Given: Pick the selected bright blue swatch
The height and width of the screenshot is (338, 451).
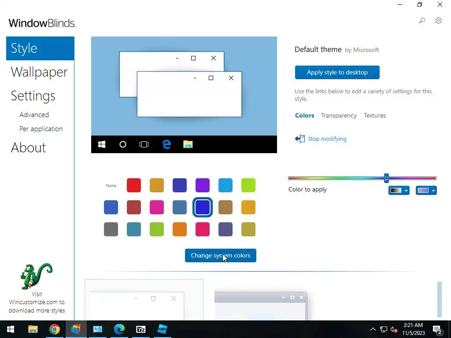Looking at the screenshot, I should (203, 207).
